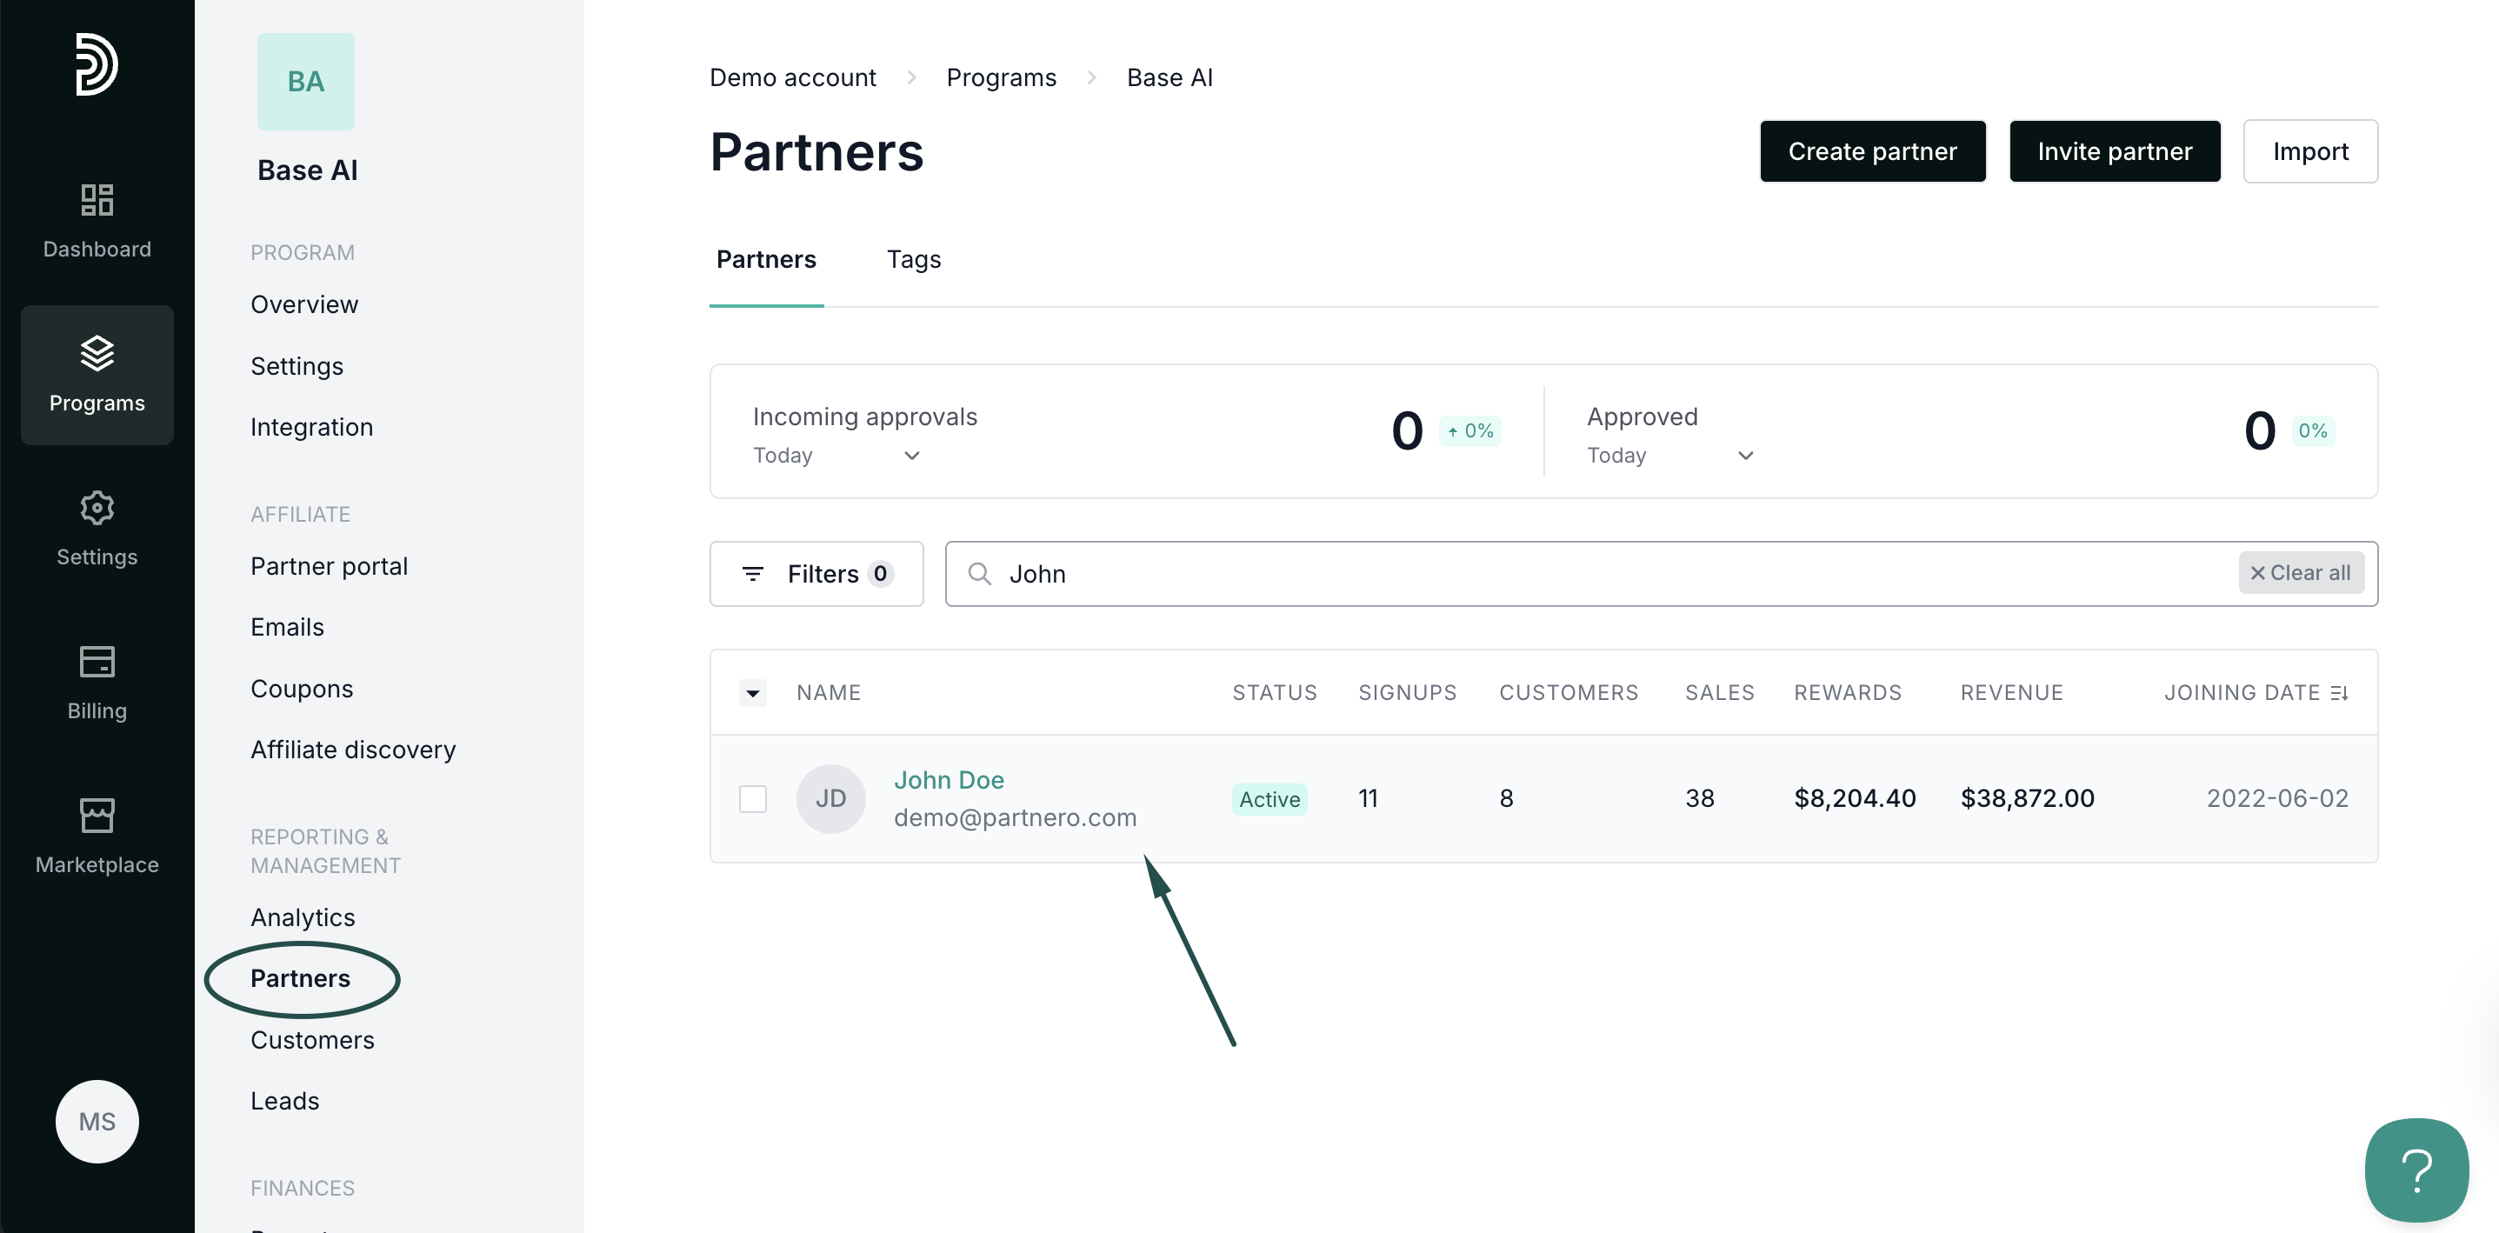Click the joining date sort icon
This screenshot has height=1233, width=2499.
click(x=2339, y=693)
